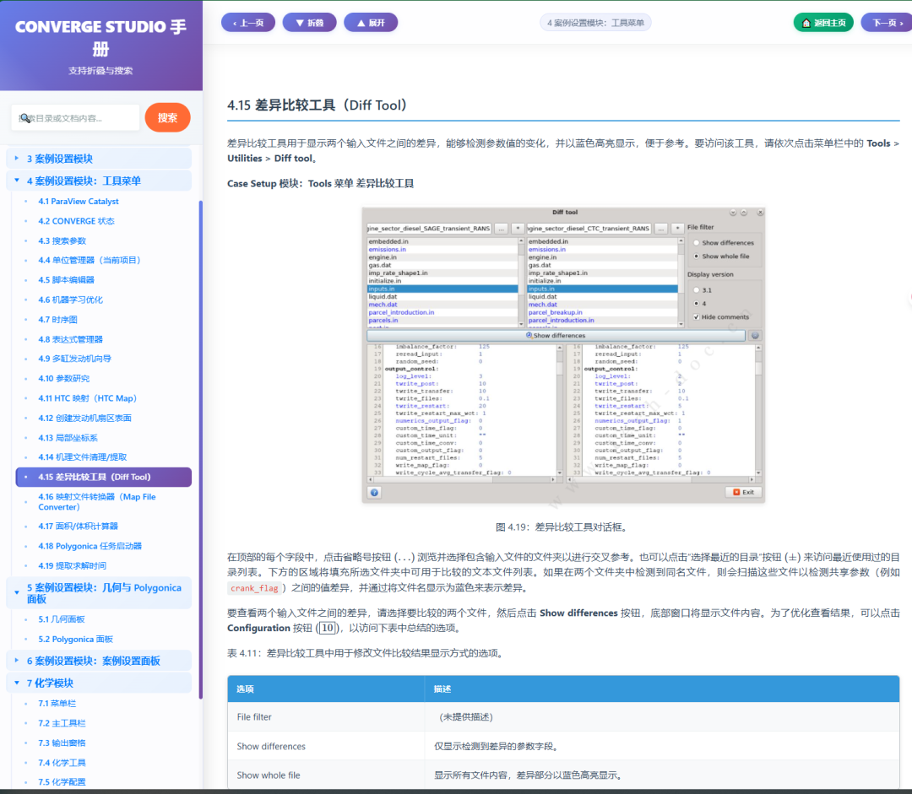Click the Show whole file table cell
The height and width of the screenshot is (794, 912).
[x=326, y=775]
